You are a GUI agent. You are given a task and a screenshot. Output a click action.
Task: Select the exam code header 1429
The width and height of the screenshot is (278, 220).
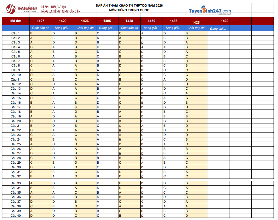coord(63,21)
